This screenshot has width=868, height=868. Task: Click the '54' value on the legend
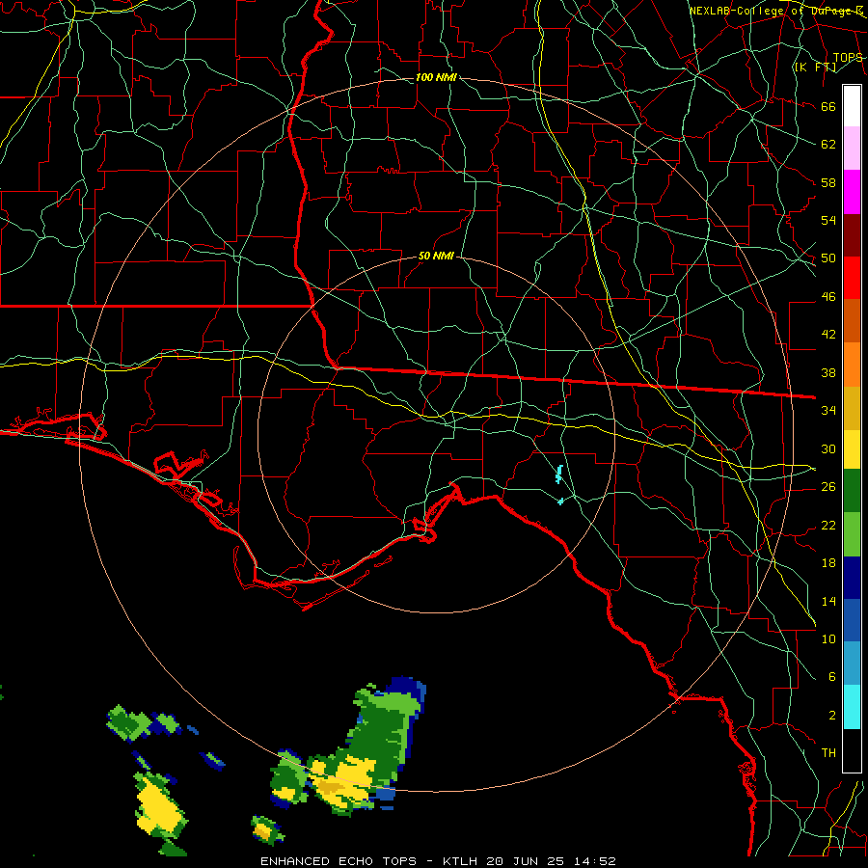pyautogui.click(x=828, y=220)
